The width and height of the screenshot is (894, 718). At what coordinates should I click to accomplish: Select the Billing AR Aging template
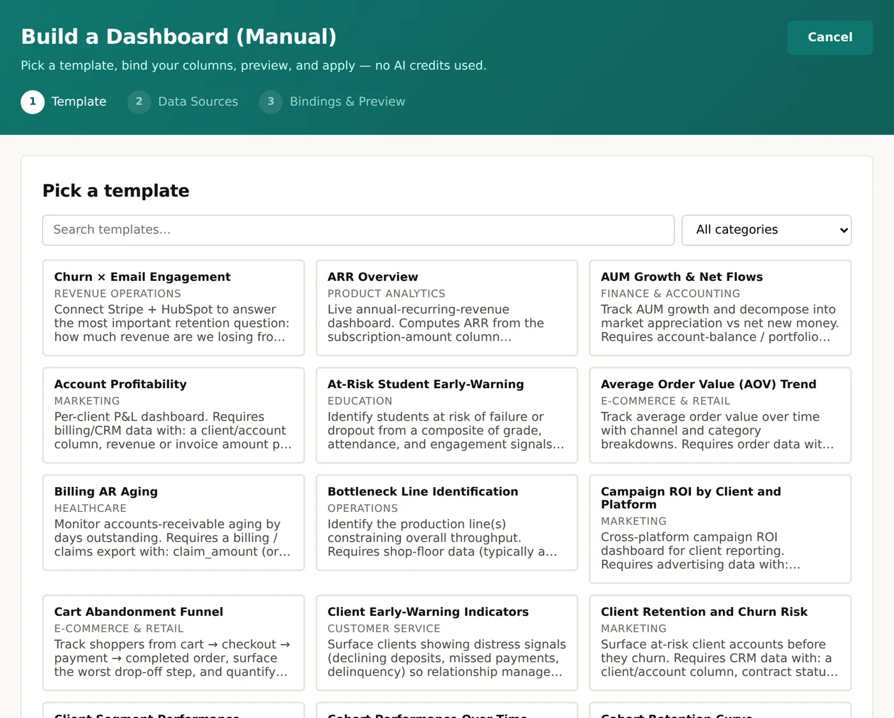coord(174,522)
